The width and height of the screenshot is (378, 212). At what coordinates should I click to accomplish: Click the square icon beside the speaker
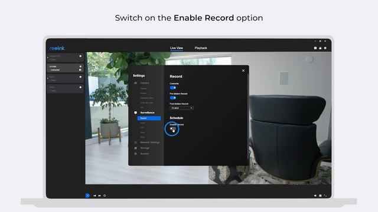coord(320,196)
